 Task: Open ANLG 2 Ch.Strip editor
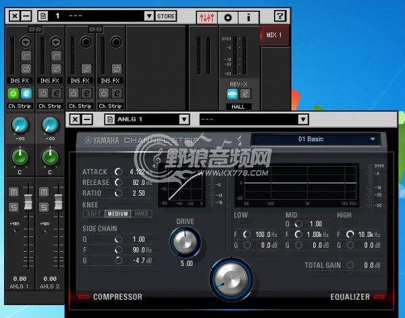point(57,93)
